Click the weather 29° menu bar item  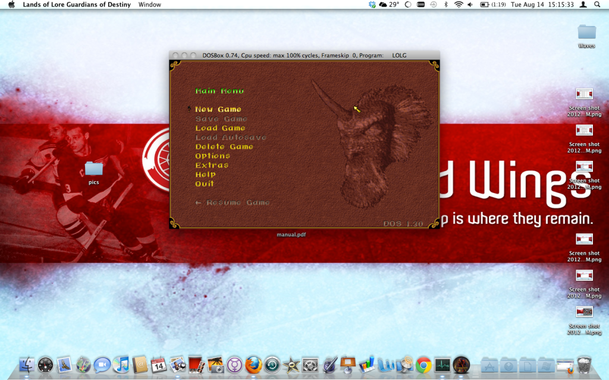(x=389, y=5)
